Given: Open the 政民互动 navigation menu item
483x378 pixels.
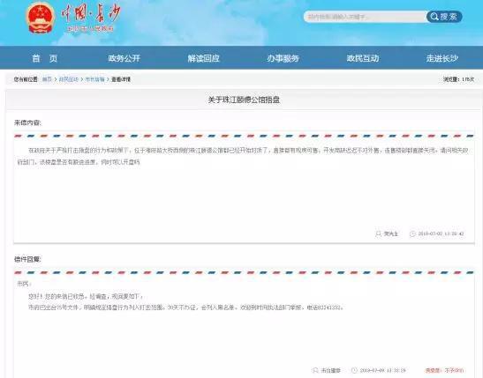Looking at the screenshot, I should 363,58.
